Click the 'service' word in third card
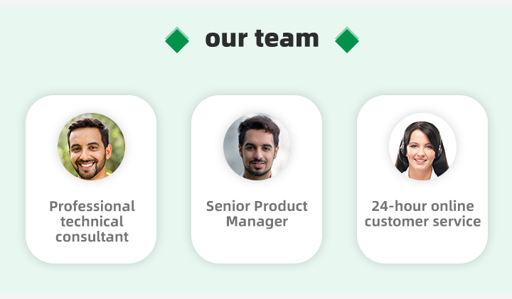 [x=456, y=222]
